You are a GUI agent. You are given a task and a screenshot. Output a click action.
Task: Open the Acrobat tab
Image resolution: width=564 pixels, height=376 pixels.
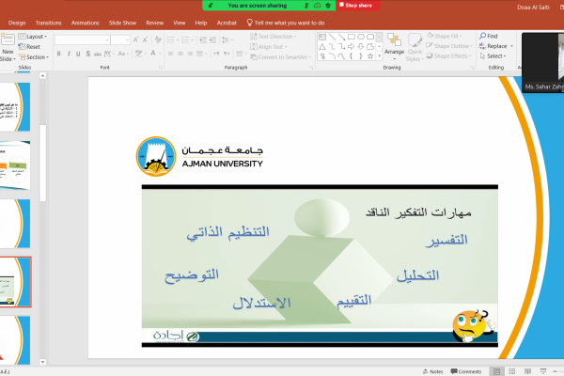[x=227, y=23]
